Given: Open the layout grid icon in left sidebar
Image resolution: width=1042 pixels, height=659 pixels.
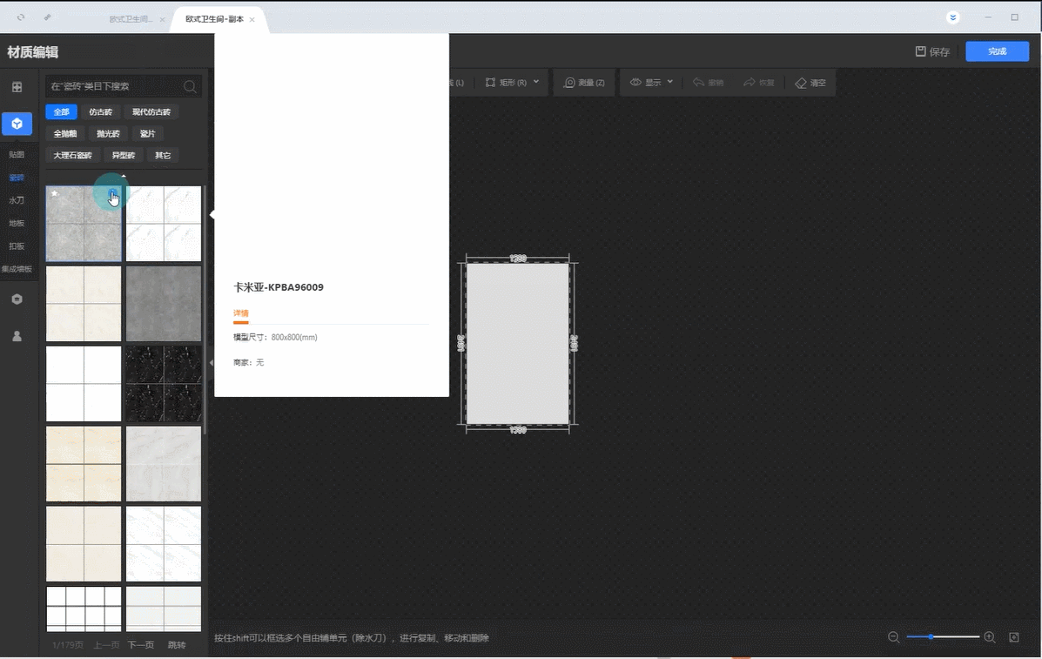Looking at the screenshot, I should tap(17, 87).
